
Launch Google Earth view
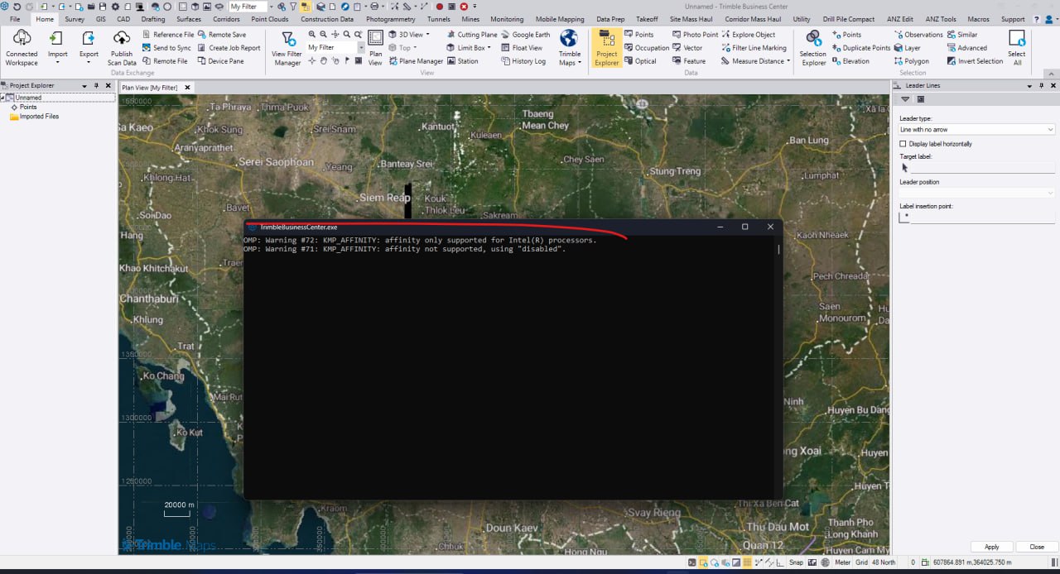click(x=525, y=35)
